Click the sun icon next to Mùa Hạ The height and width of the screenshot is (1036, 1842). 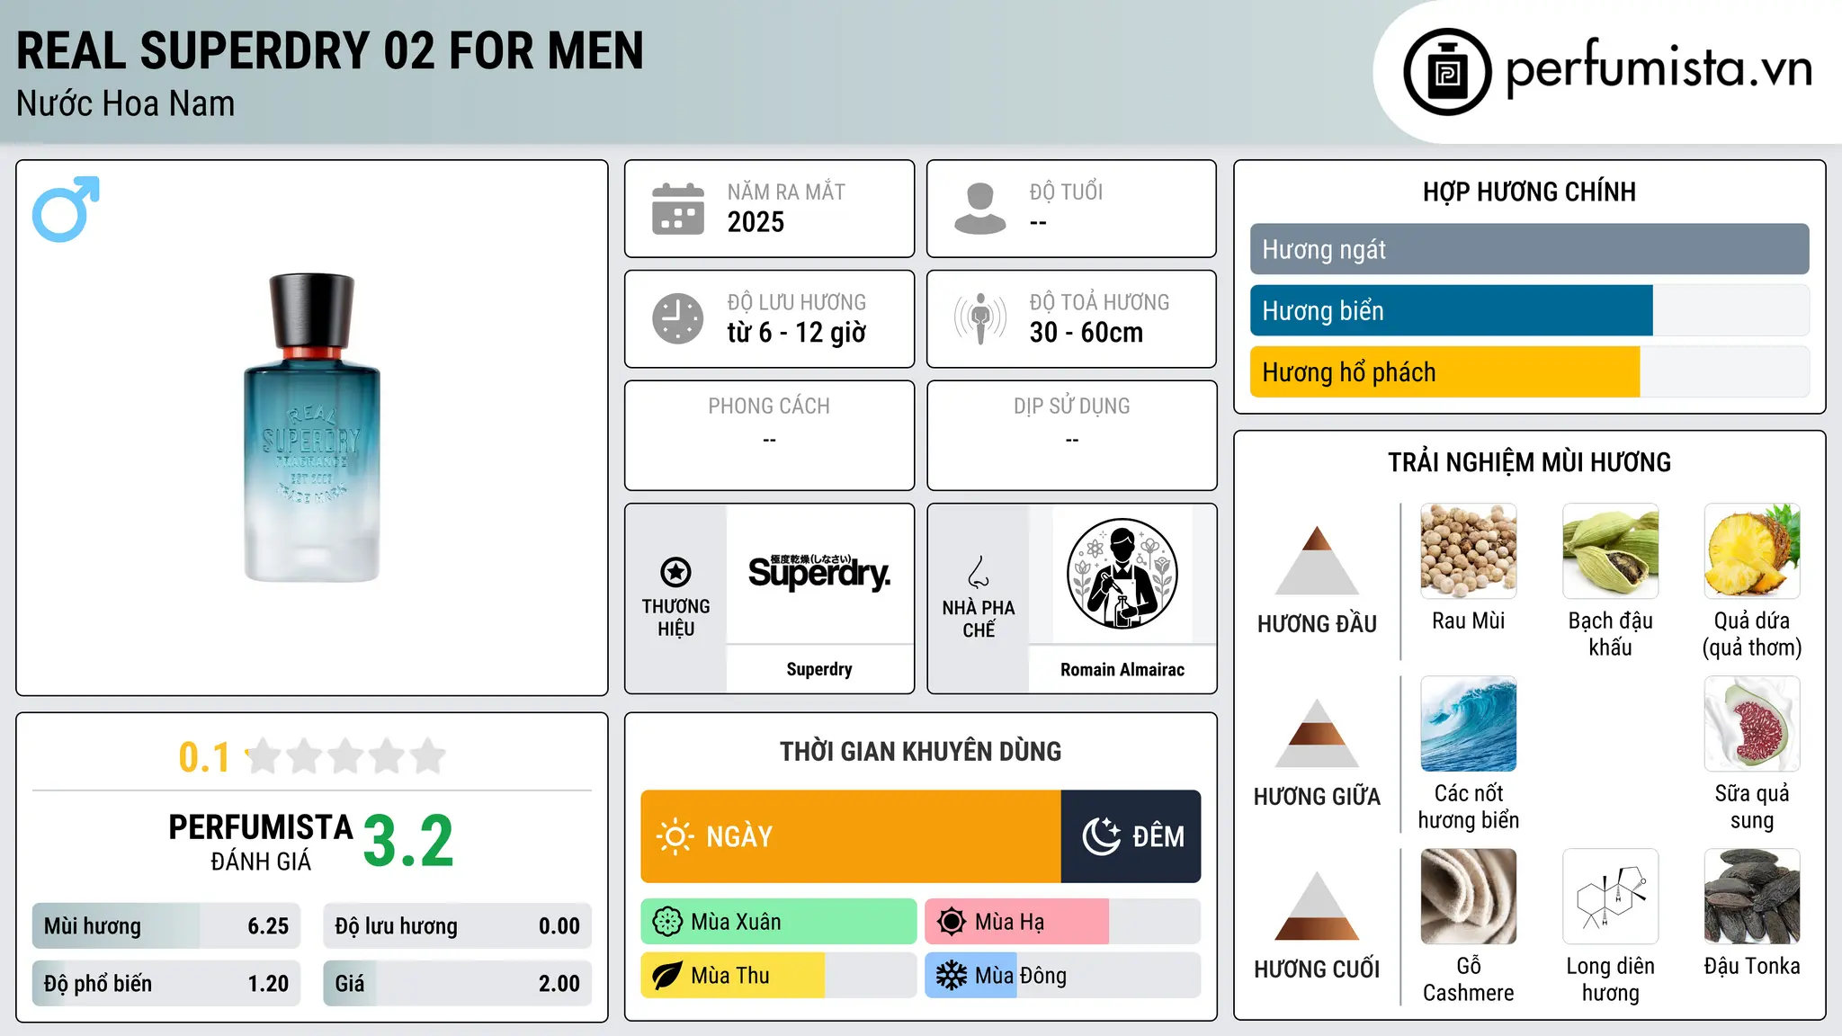click(x=952, y=922)
